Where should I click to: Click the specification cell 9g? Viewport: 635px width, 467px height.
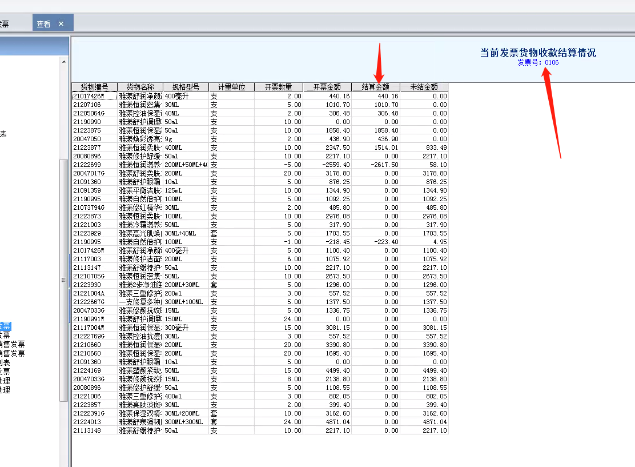(x=186, y=139)
